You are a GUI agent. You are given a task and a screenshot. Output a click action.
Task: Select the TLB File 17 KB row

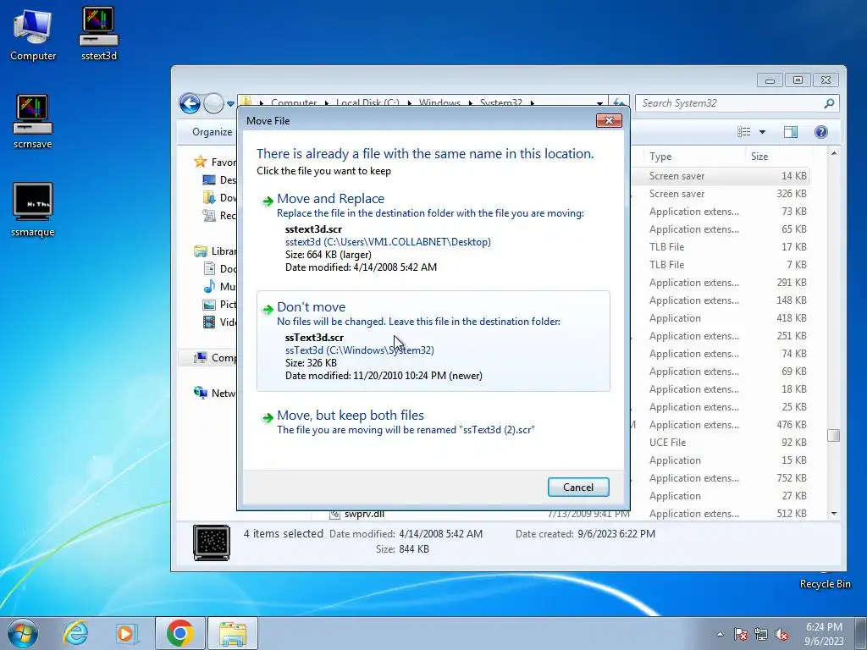click(720, 246)
